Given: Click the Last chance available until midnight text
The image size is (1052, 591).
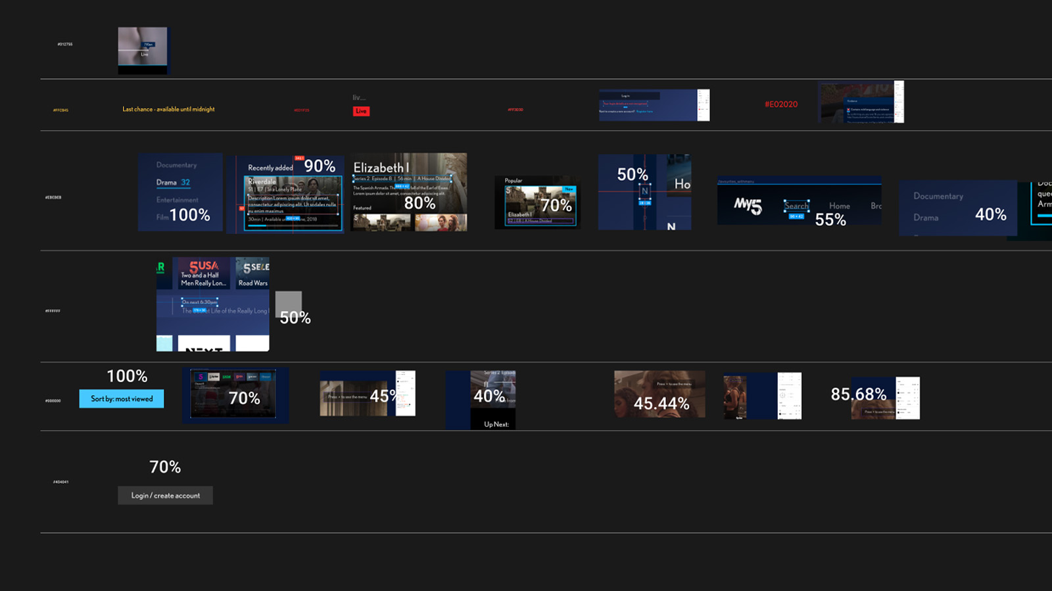Looking at the screenshot, I should 168,109.
